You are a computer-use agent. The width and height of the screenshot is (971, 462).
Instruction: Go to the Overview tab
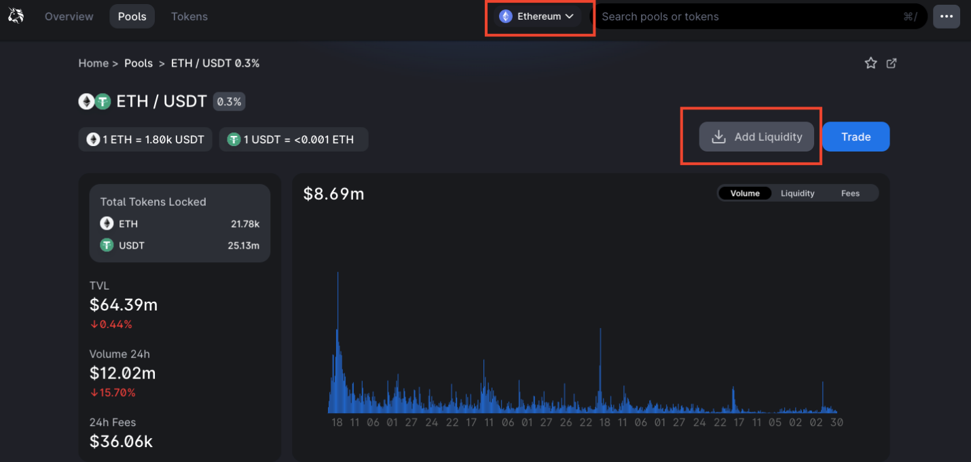(x=69, y=16)
